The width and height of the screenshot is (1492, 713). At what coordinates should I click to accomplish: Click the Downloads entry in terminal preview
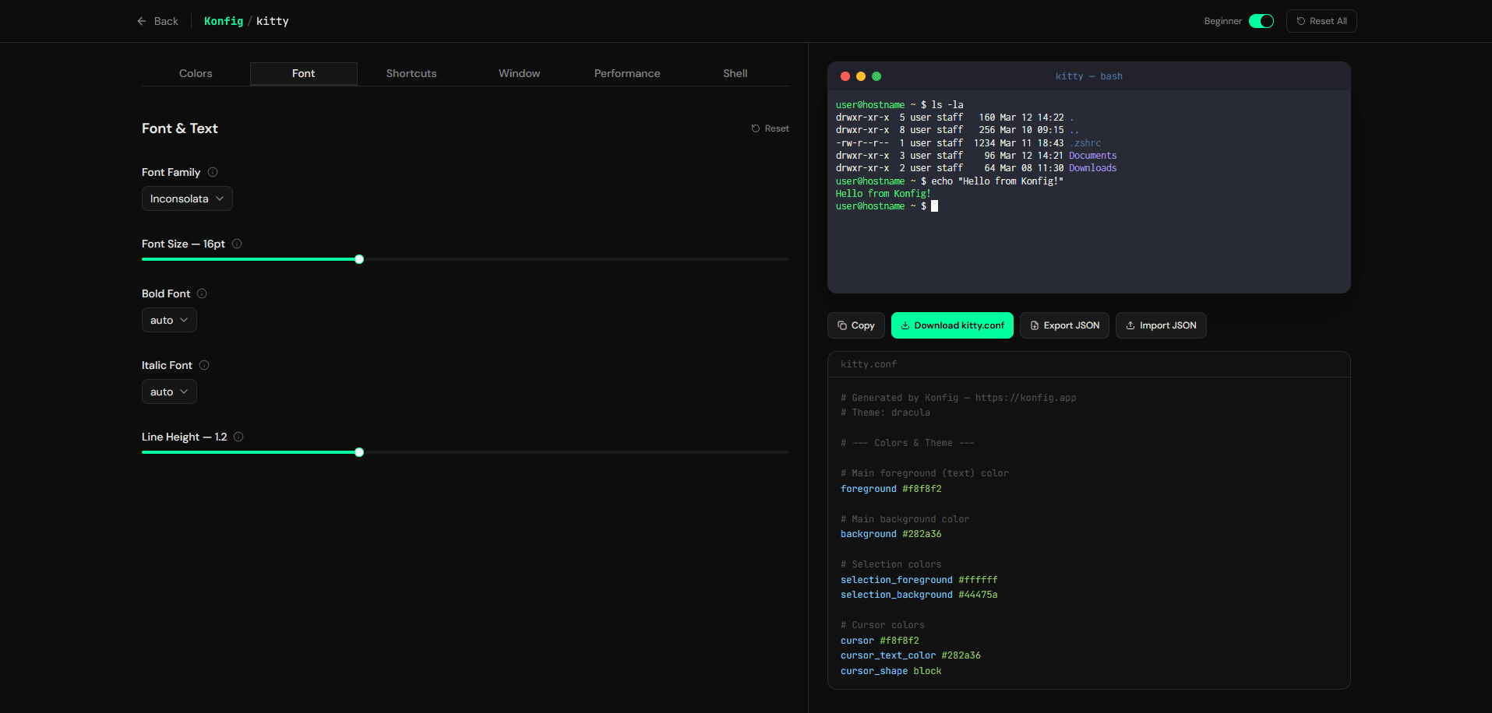coord(1092,168)
